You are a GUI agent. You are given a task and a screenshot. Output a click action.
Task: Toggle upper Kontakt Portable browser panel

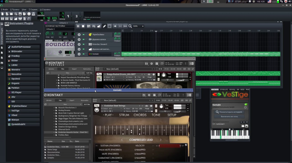tap(157, 64)
